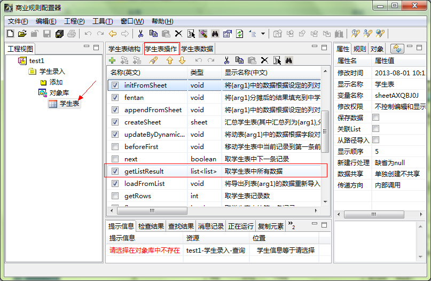Open the 帮助(H) menu

pos(162,21)
